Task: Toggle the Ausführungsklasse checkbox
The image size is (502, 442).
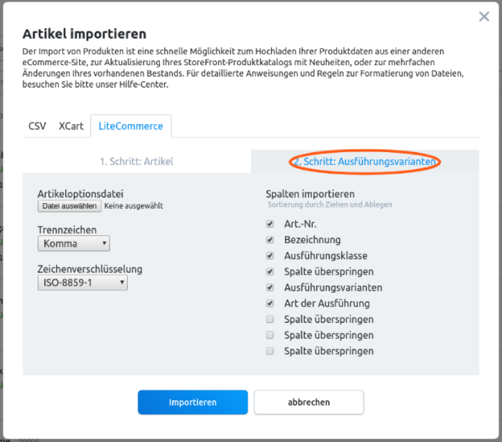Action: [270, 256]
